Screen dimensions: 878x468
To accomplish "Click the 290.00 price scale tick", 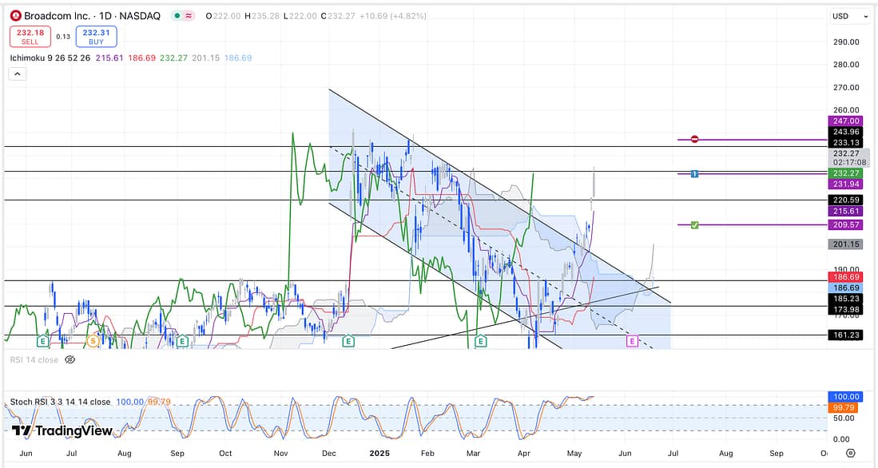I will pyautogui.click(x=846, y=42).
